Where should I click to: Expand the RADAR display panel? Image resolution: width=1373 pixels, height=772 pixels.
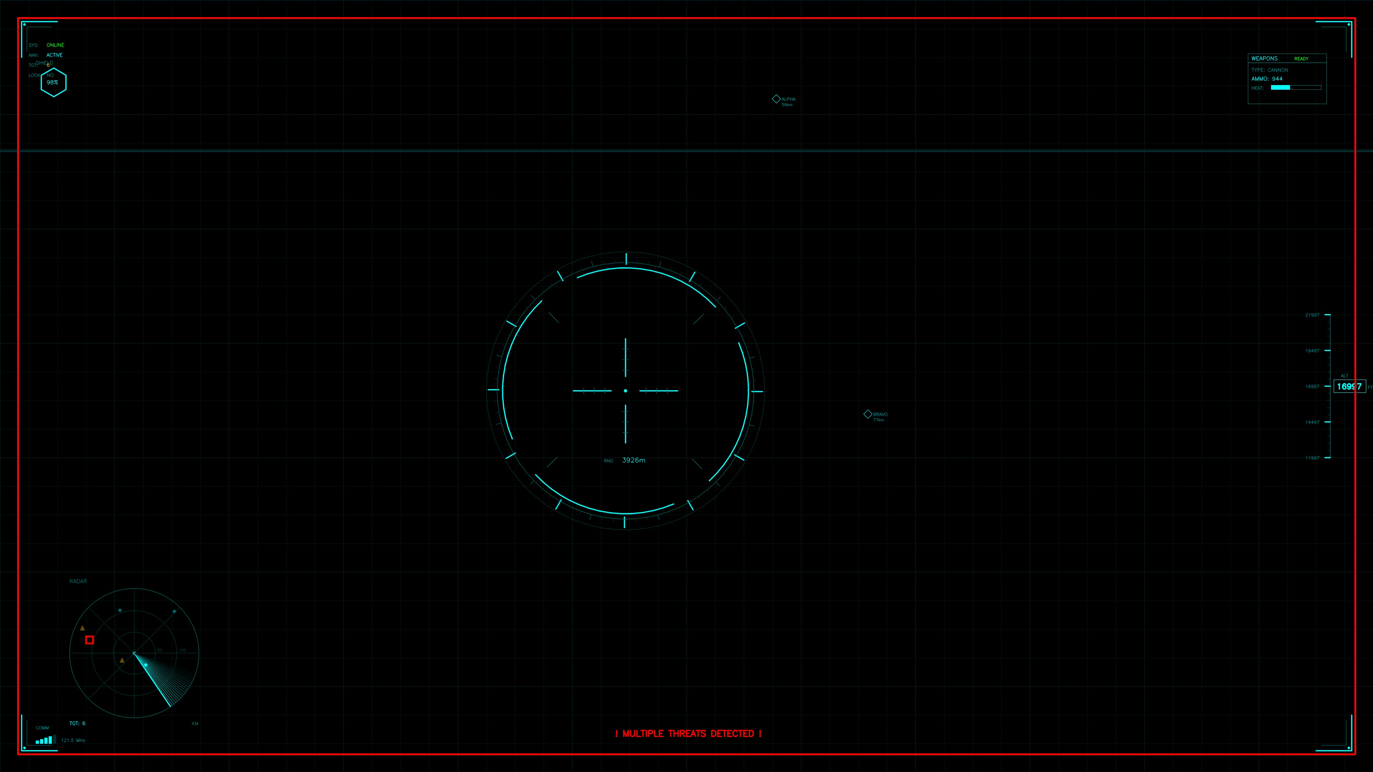tap(78, 581)
